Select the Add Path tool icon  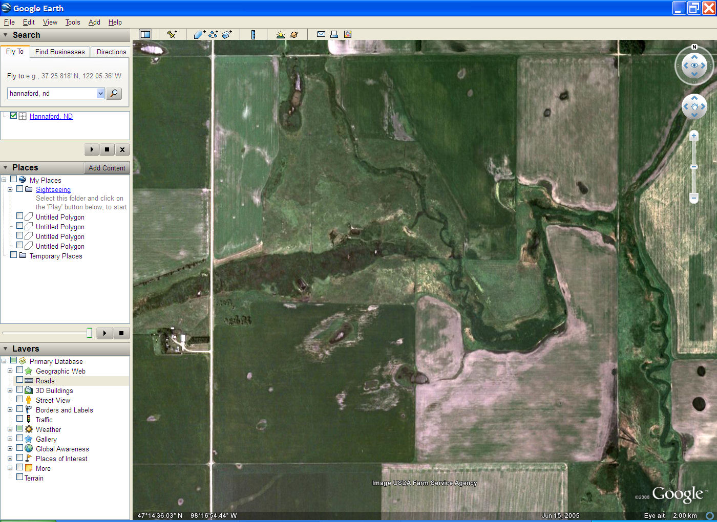(x=213, y=34)
